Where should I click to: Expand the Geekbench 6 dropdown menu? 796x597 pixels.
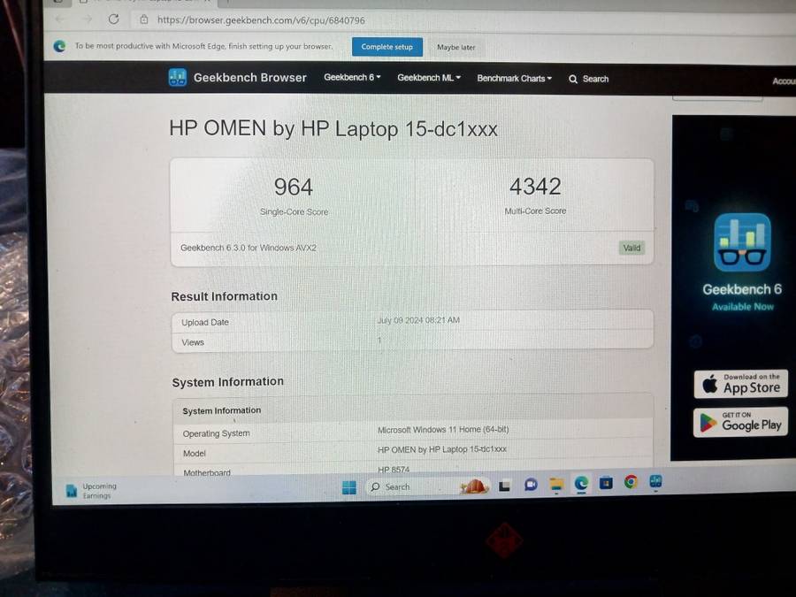(x=352, y=78)
